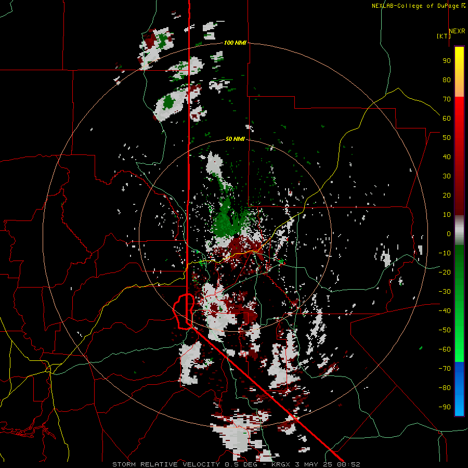This screenshot has width=468, height=468.
Task: Click the 20 value on velocity scale
Action: click(x=447, y=195)
